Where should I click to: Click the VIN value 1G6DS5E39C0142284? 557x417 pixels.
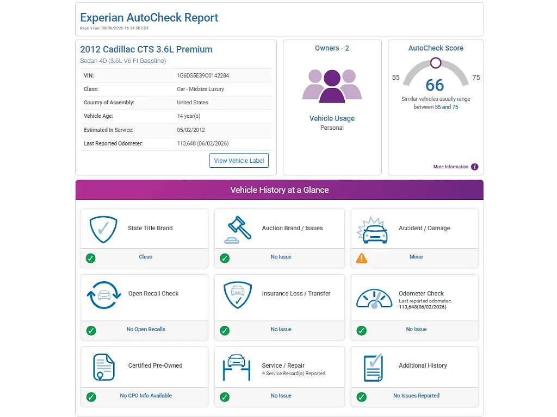coord(203,75)
